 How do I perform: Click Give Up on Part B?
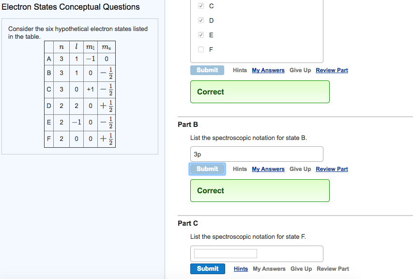tap(300, 169)
